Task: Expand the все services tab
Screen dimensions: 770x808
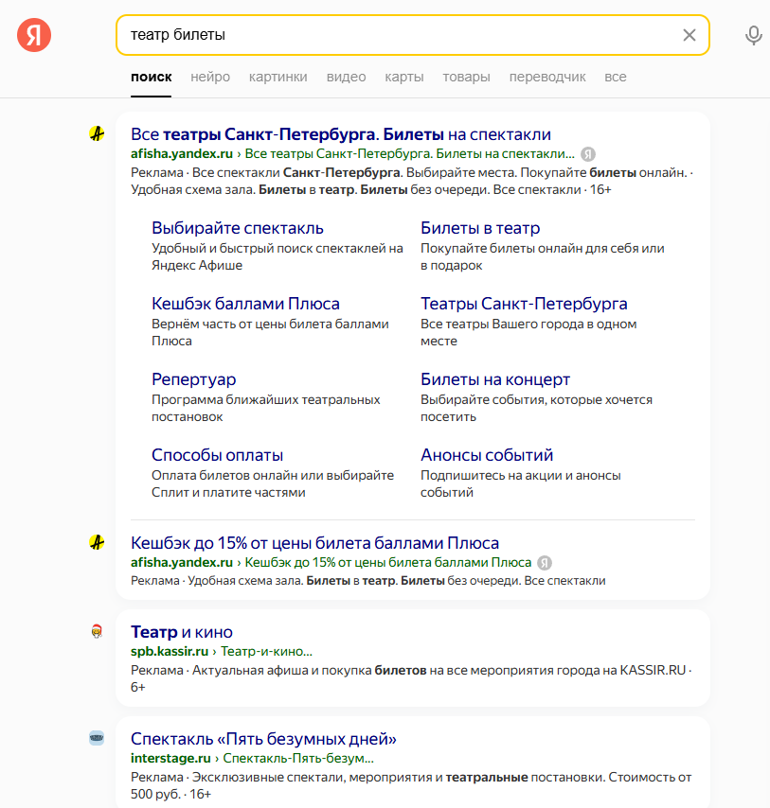Action: pos(616,78)
